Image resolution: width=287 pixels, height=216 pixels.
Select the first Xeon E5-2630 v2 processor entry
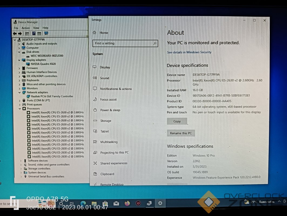point(58,112)
